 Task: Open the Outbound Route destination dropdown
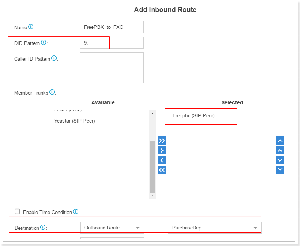pos(112,228)
